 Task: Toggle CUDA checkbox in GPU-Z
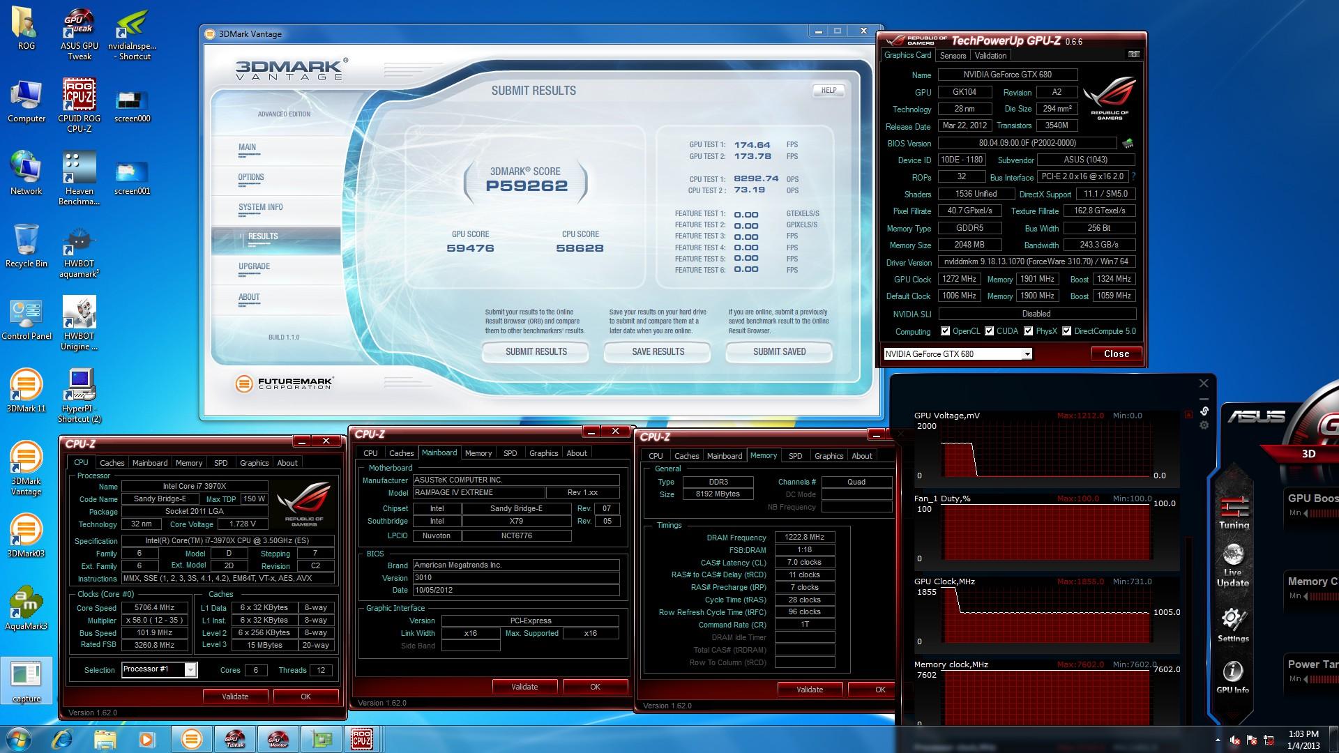tap(989, 331)
